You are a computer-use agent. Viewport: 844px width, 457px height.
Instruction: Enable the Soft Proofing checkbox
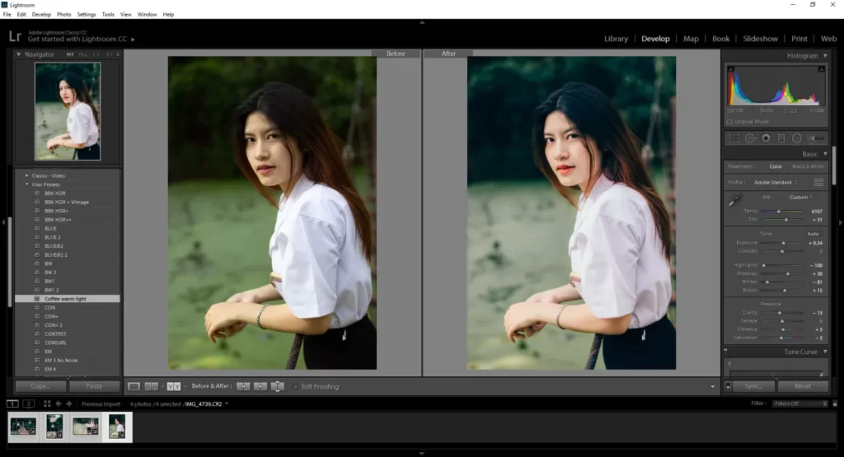click(296, 386)
